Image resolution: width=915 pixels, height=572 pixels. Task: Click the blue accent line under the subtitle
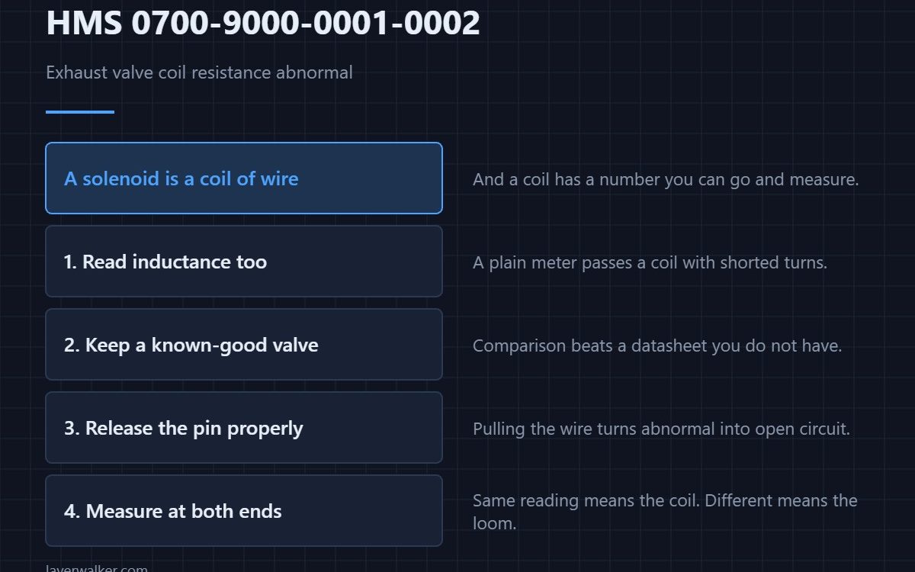tap(80, 112)
